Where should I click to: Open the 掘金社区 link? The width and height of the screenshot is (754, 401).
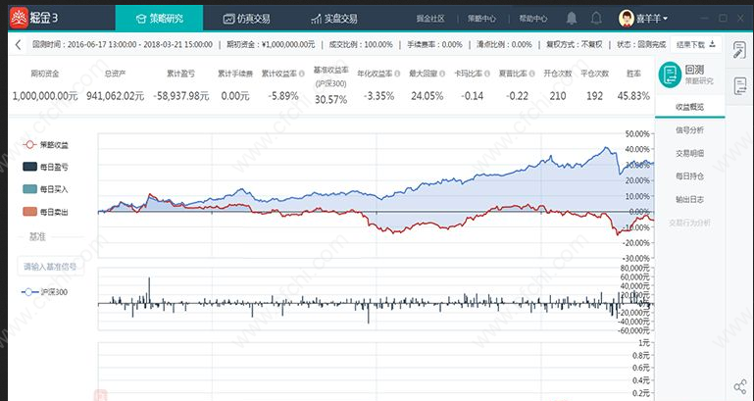[430, 19]
